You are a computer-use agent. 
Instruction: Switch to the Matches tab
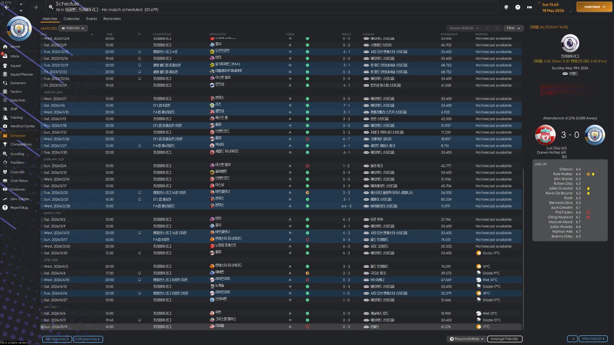coord(50,19)
